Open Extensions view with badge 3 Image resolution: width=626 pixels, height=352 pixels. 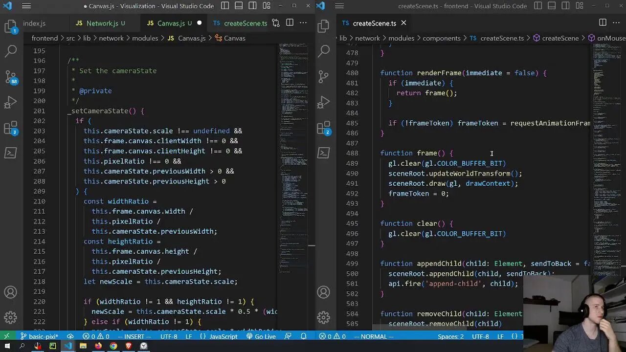click(x=11, y=129)
